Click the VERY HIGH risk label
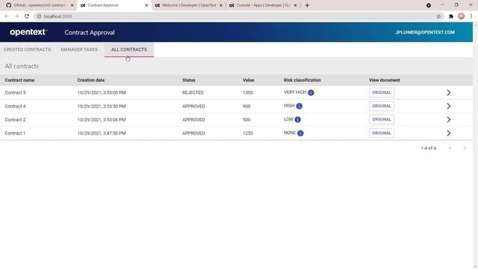Viewport: 478px width, 269px height. 295,92
